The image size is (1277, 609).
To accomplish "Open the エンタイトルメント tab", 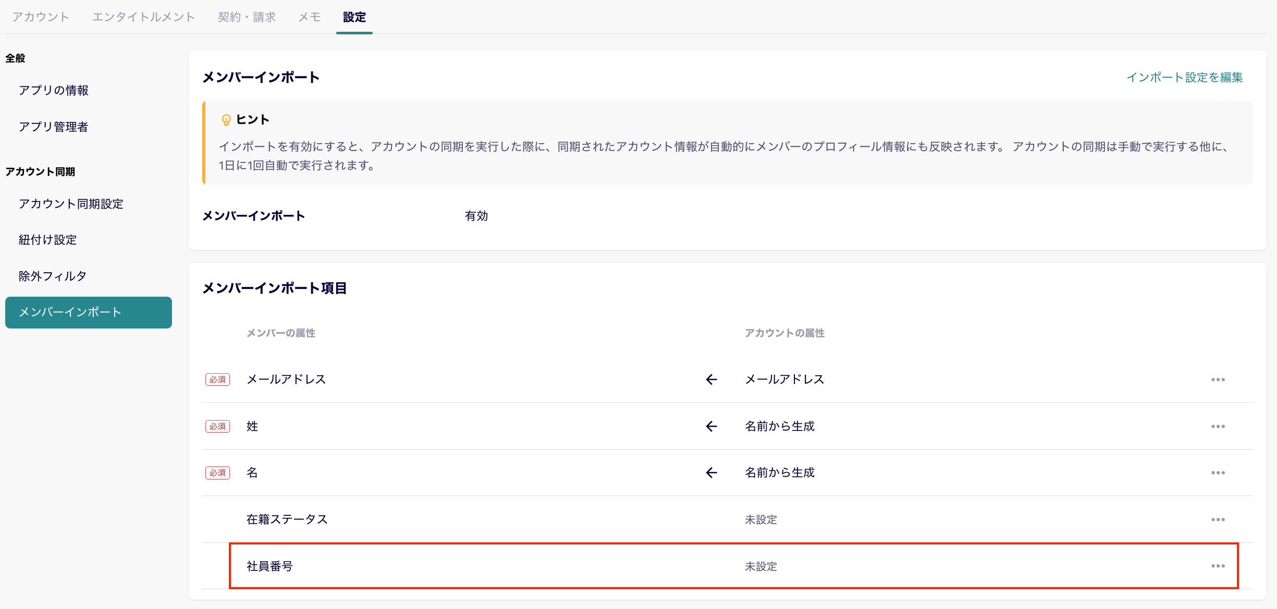I will click(x=142, y=17).
